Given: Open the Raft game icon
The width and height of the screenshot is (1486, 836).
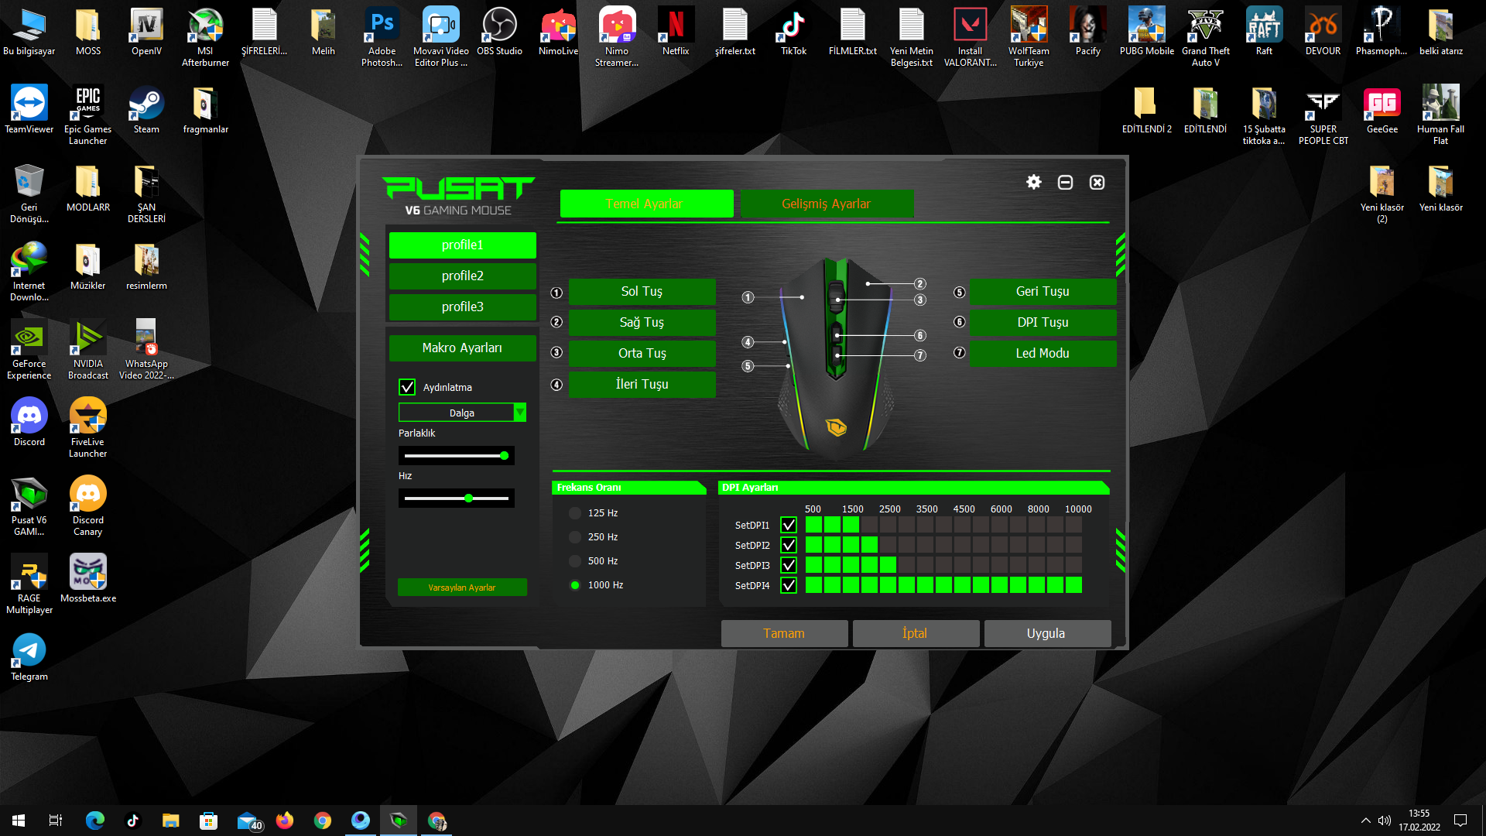Looking at the screenshot, I should tap(1264, 32).
